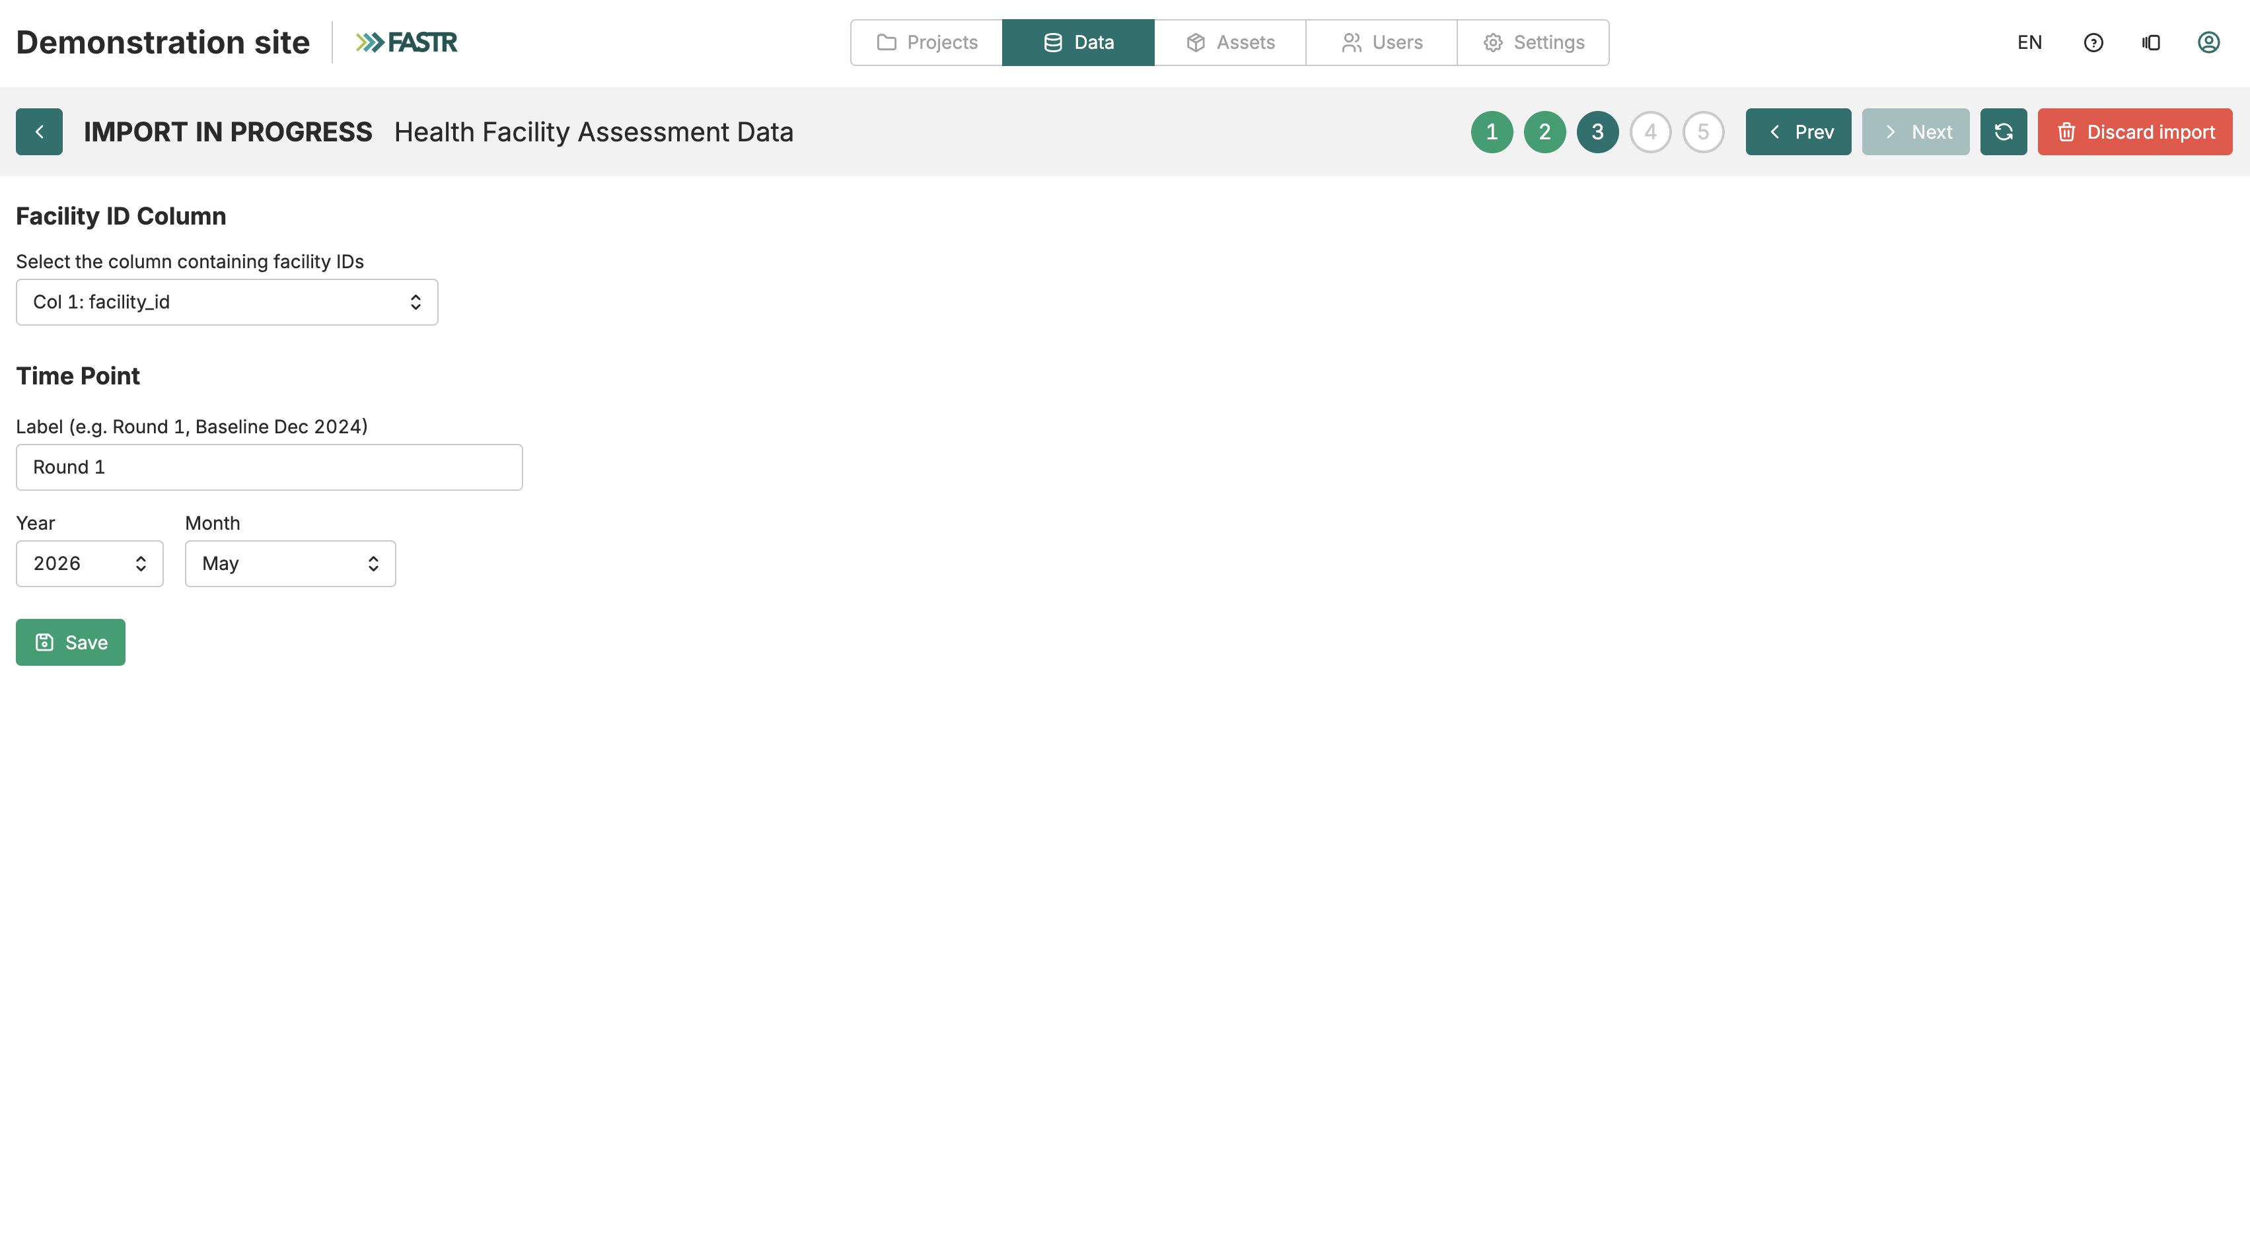Jump to step 4 circle
The height and width of the screenshot is (1251, 2250).
[1650, 132]
